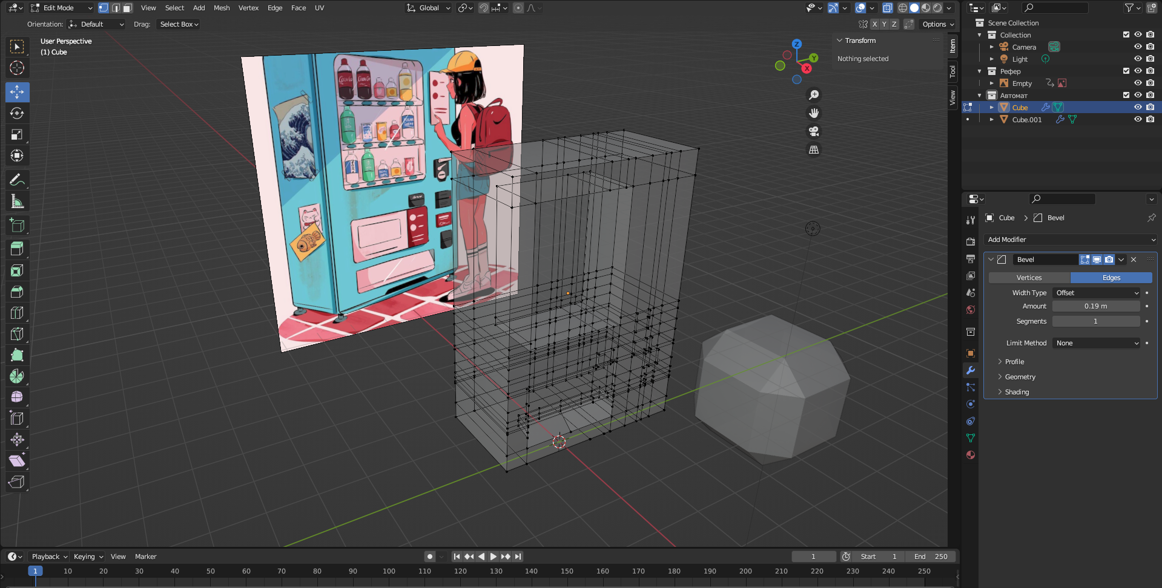The width and height of the screenshot is (1162, 588).
Task: Hide the Camera object in outliner
Action: 1138,47
